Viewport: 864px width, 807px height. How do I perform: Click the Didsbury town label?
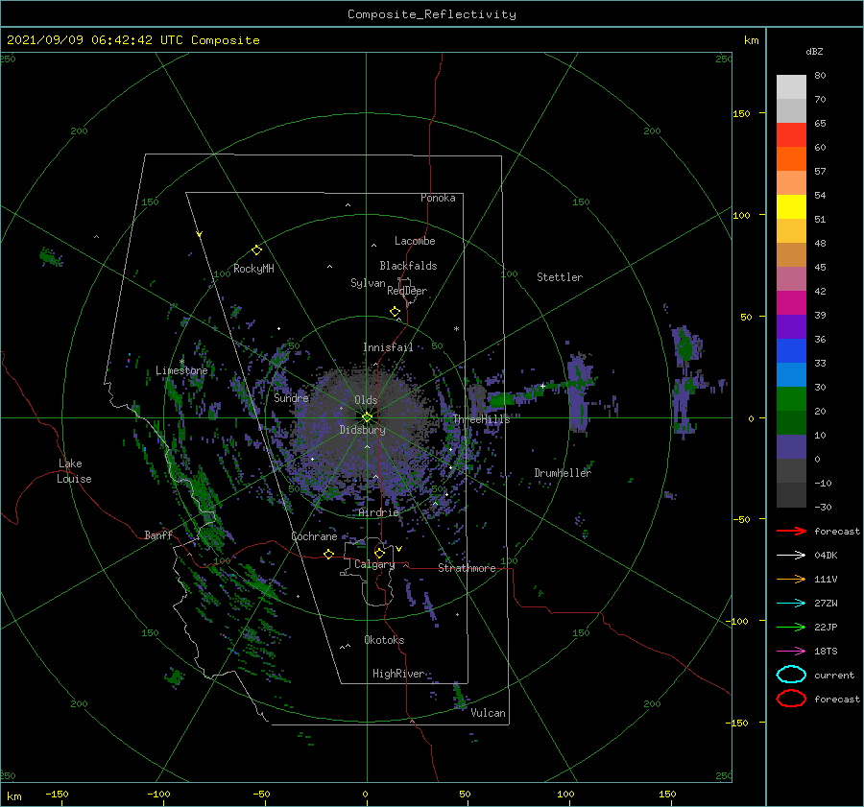point(363,430)
